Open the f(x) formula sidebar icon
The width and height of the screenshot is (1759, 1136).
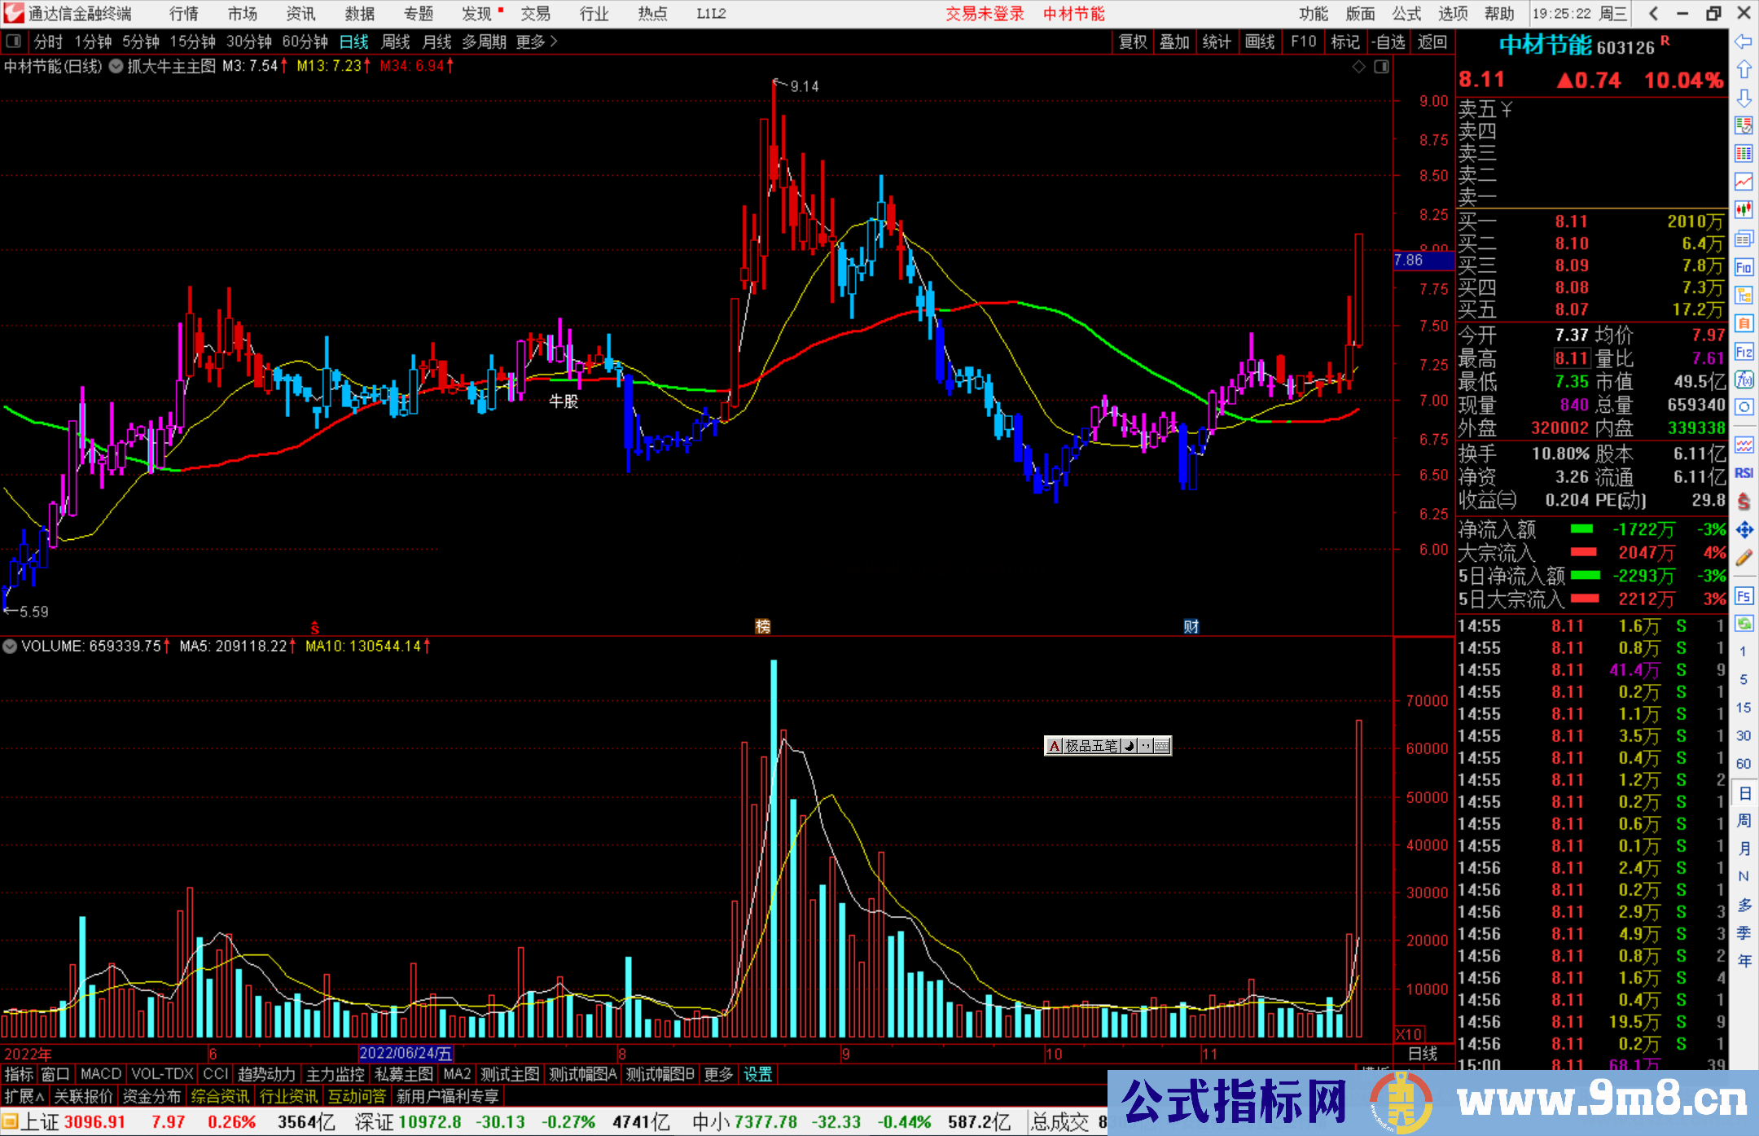pyautogui.click(x=1744, y=379)
